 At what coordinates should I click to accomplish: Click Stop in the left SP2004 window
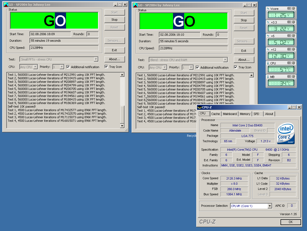coord(115,20)
